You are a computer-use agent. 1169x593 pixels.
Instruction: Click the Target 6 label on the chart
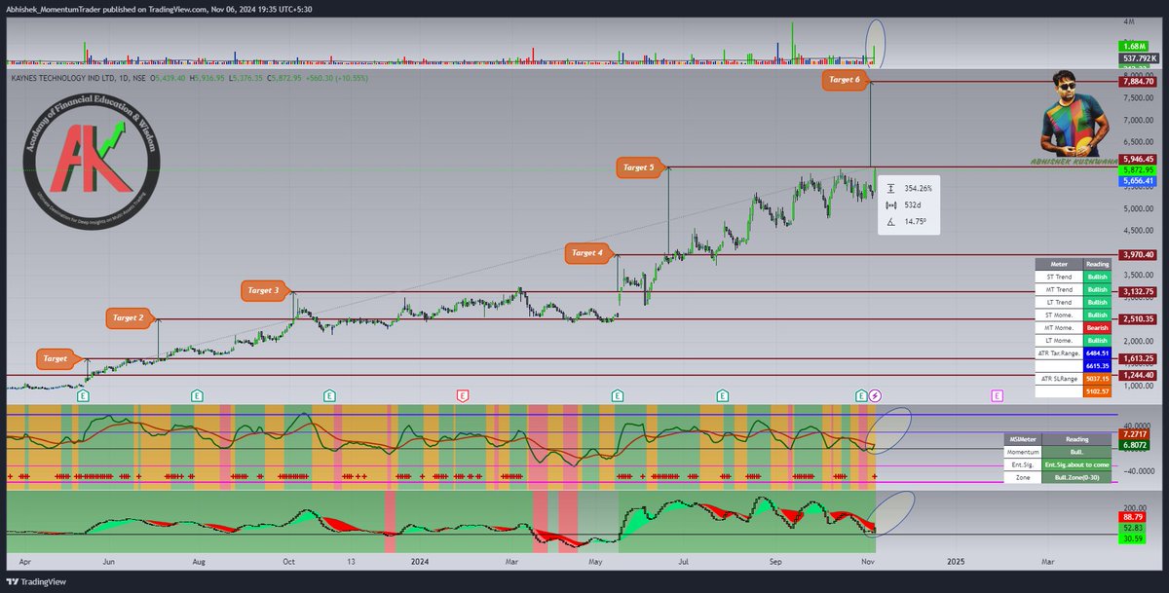[844, 81]
